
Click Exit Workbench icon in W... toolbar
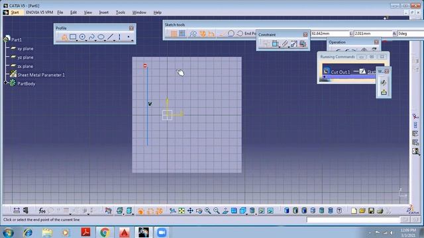(x=384, y=92)
